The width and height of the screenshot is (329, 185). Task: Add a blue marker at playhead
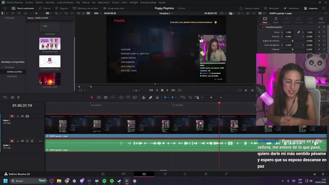coord(172,97)
